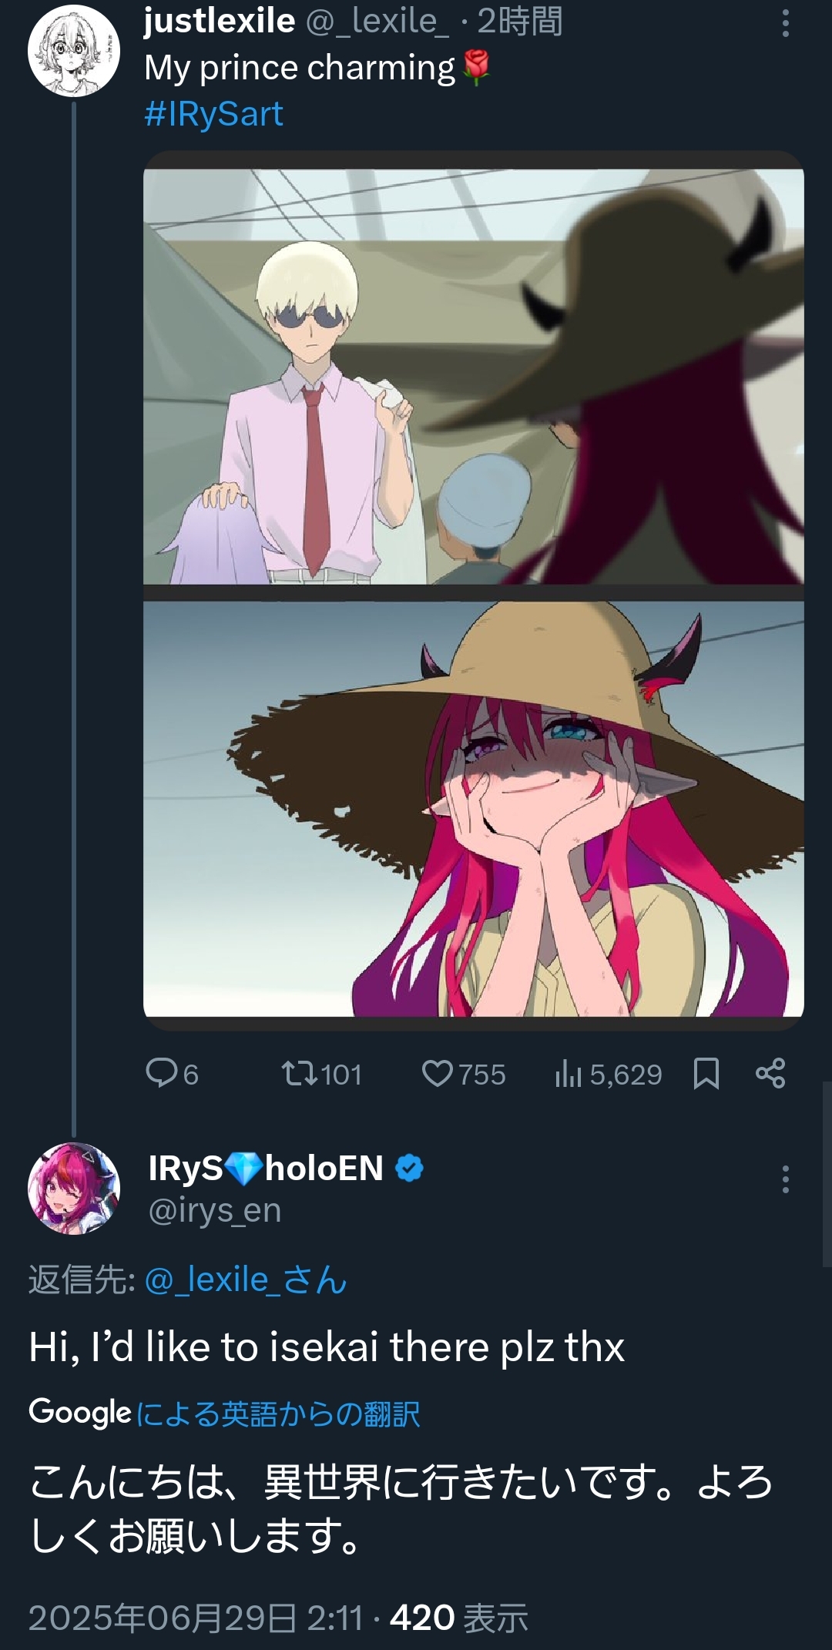Screen dimensions: 832x1650
Task: Open replies via the comment bubble icon
Action: coord(162,1073)
